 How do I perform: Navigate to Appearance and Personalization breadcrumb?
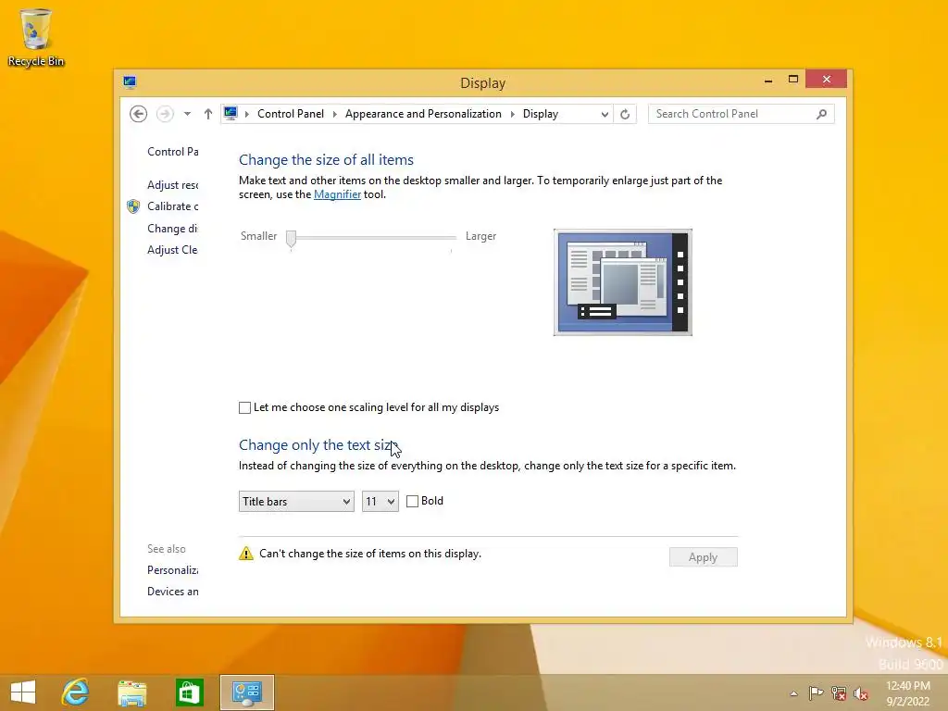coord(423,114)
